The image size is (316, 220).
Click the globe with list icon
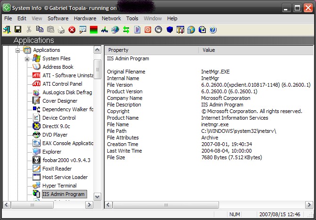click(x=191, y=30)
